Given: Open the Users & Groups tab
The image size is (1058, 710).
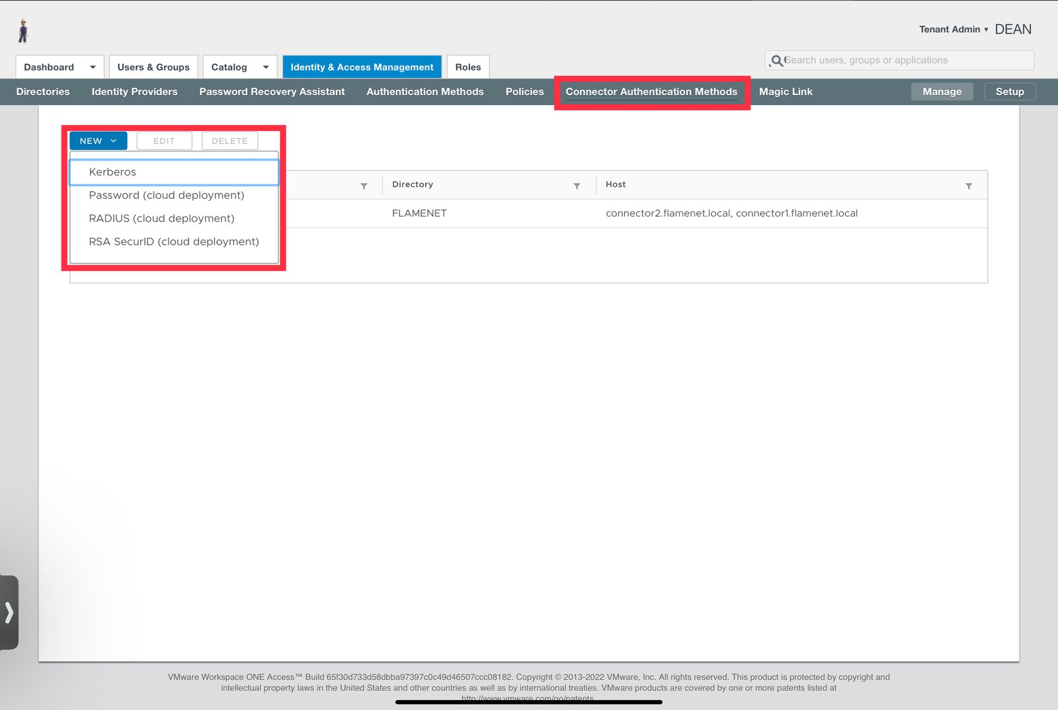Looking at the screenshot, I should (153, 67).
